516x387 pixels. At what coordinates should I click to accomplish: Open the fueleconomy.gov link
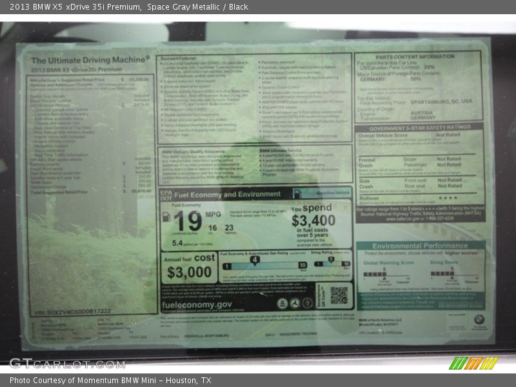coord(197,304)
